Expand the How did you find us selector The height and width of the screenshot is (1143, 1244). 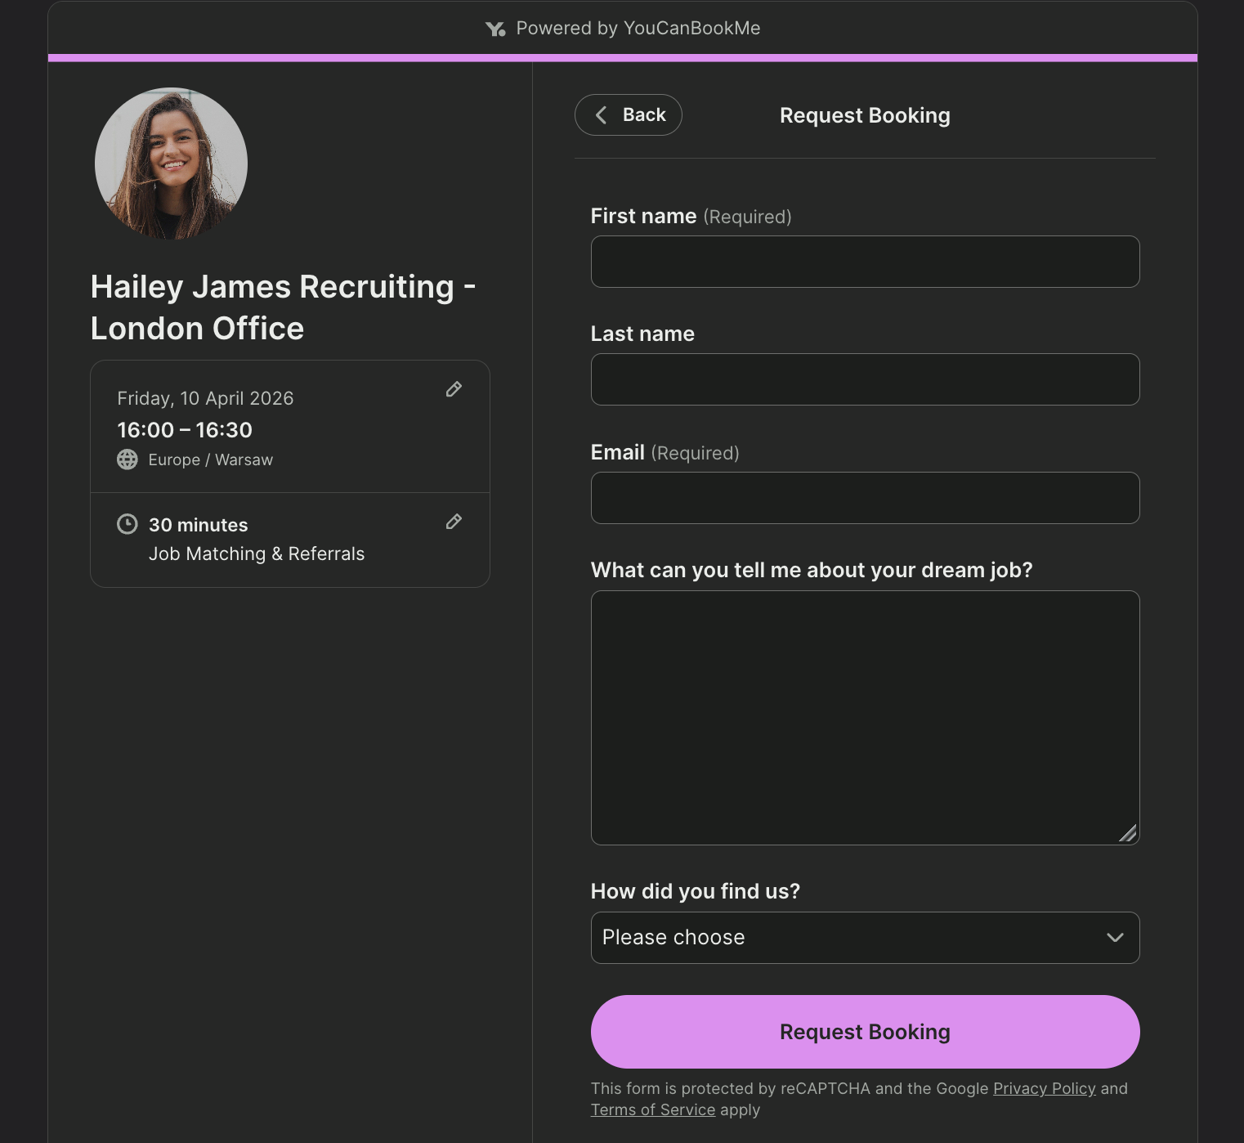coord(865,938)
